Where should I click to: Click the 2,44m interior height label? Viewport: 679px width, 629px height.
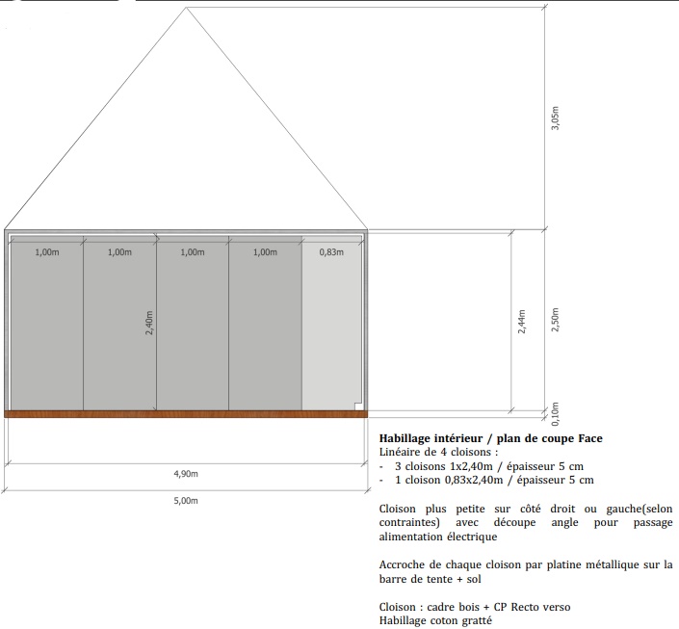522,322
